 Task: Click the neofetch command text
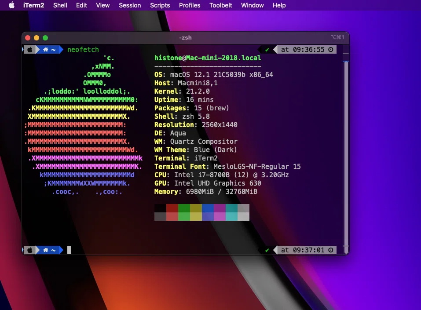[x=83, y=50]
